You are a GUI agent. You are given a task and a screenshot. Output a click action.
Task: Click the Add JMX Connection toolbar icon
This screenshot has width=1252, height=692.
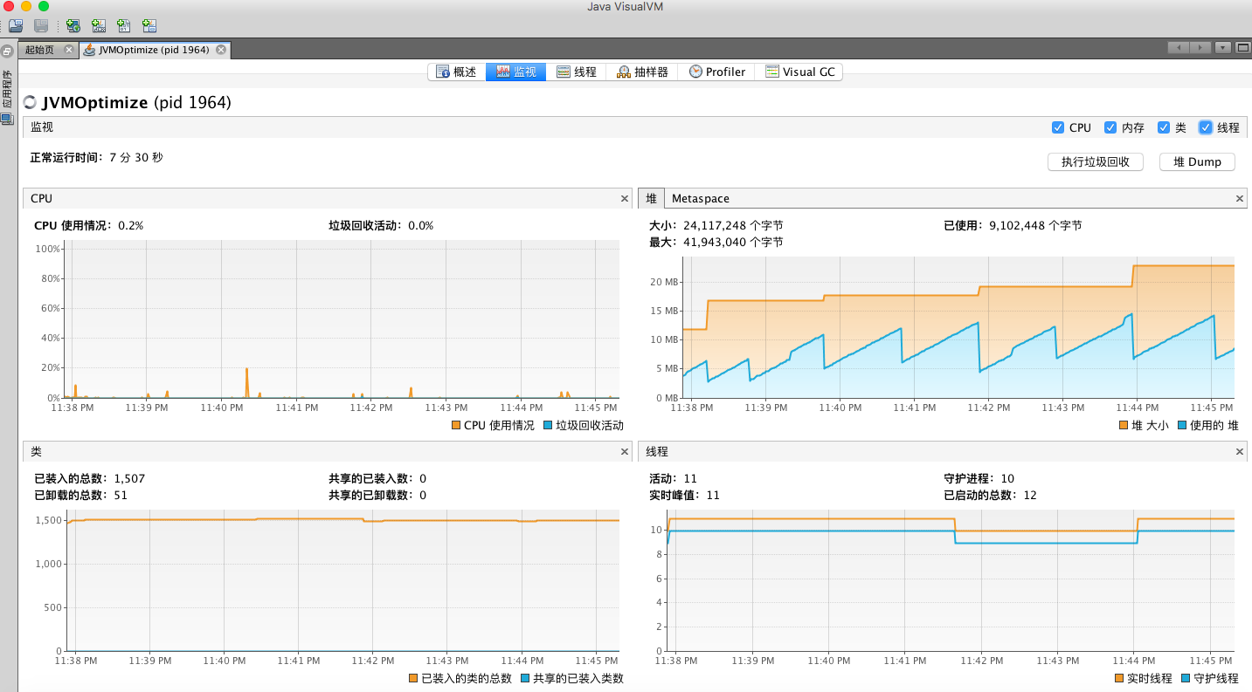[99, 26]
